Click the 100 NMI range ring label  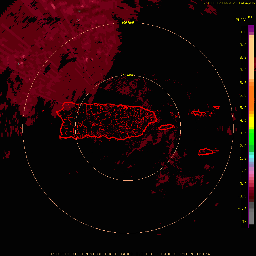pyautogui.click(x=128, y=22)
